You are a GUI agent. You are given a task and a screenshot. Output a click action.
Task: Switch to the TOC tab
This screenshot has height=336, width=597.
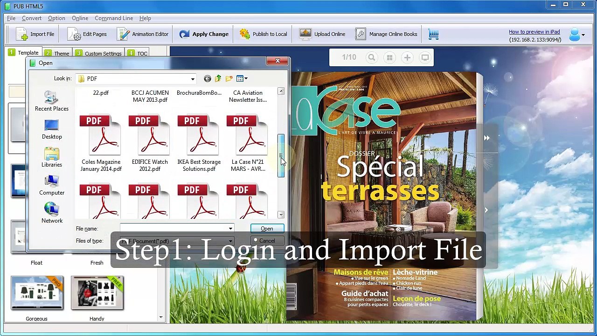click(x=138, y=54)
